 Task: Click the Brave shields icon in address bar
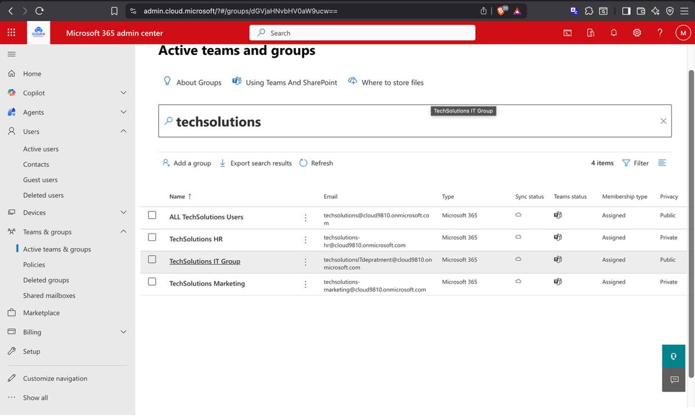[500, 10]
